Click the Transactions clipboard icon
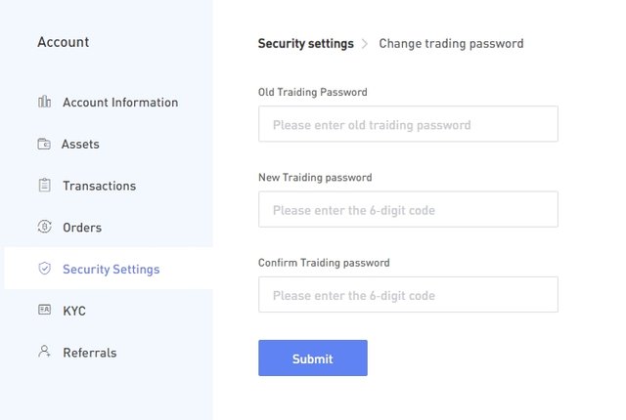Image resolution: width=626 pixels, height=420 pixels. click(44, 186)
